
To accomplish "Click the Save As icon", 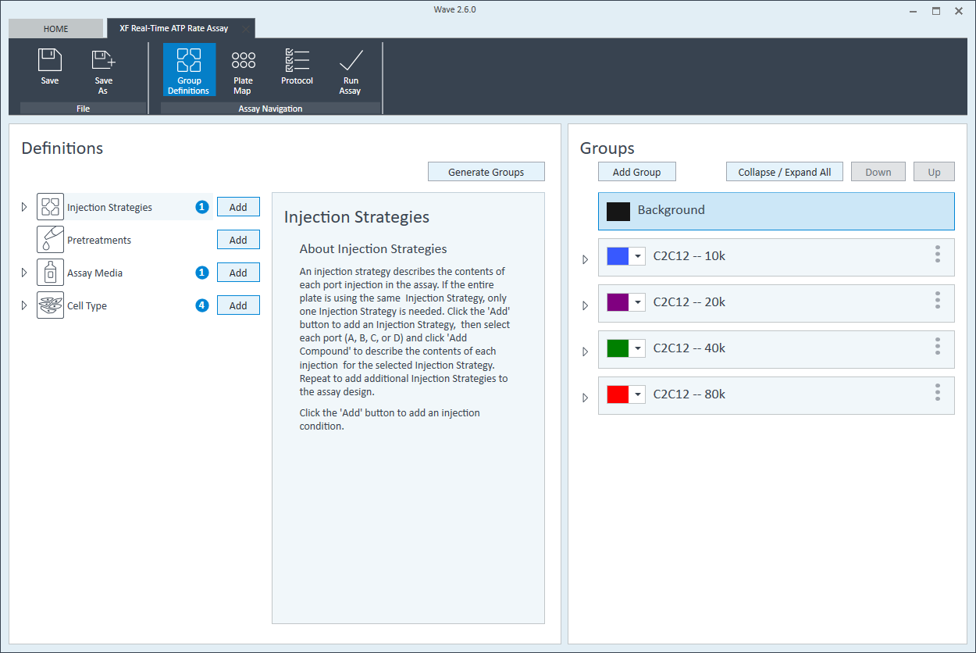I will (x=103, y=61).
